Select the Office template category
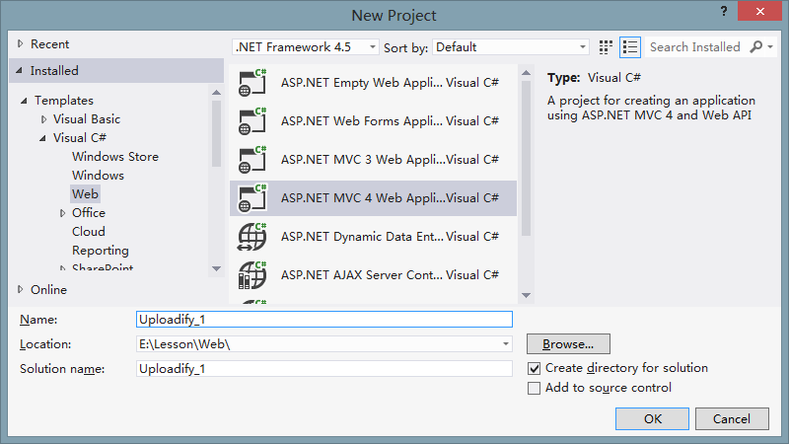Viewport: 789px width, 444px height. click(89, 213)
